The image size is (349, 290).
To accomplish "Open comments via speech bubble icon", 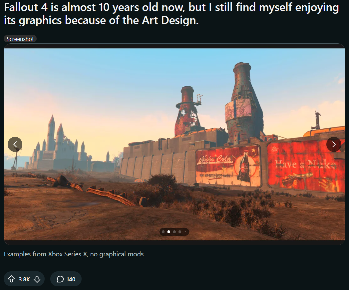I will click(60, 279).
